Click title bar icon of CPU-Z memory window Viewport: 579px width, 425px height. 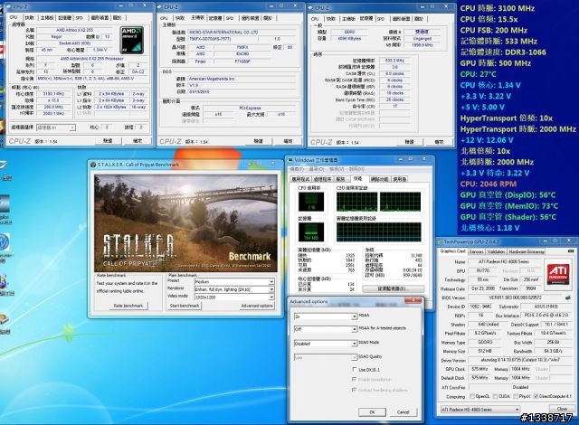click(x=310, y=8)
